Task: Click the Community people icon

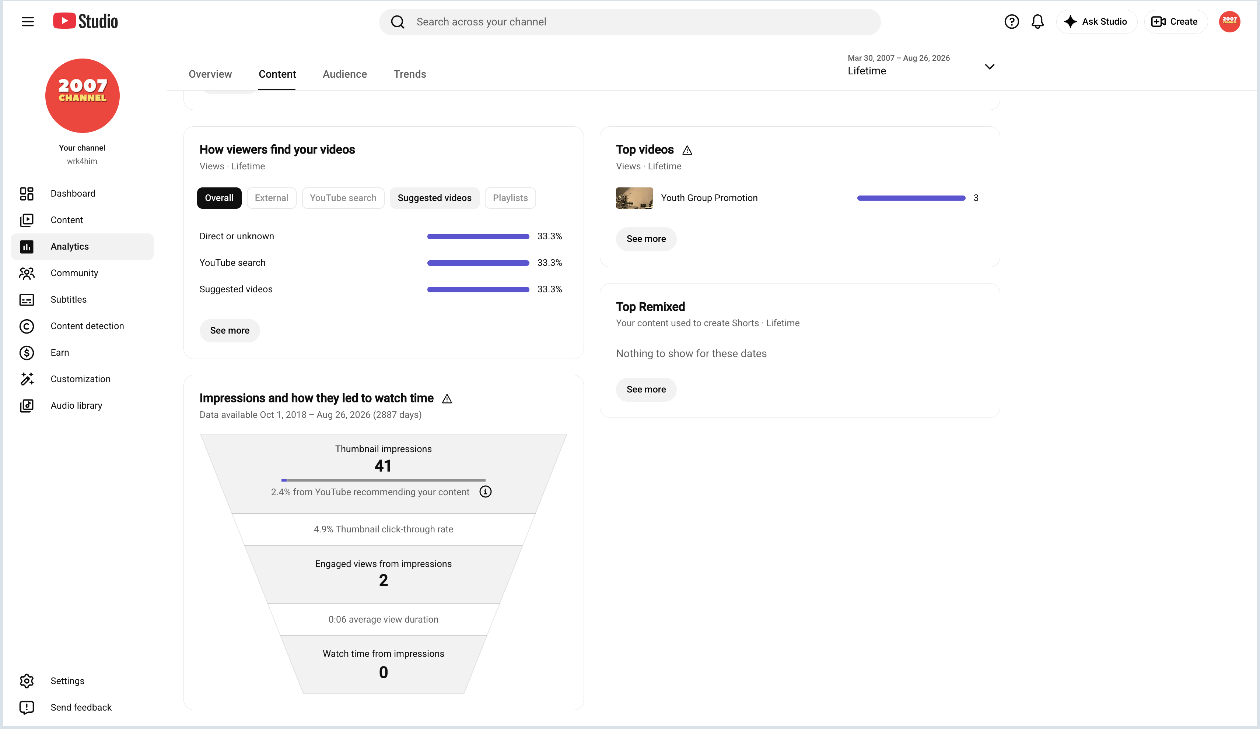Action: [27, 273]
